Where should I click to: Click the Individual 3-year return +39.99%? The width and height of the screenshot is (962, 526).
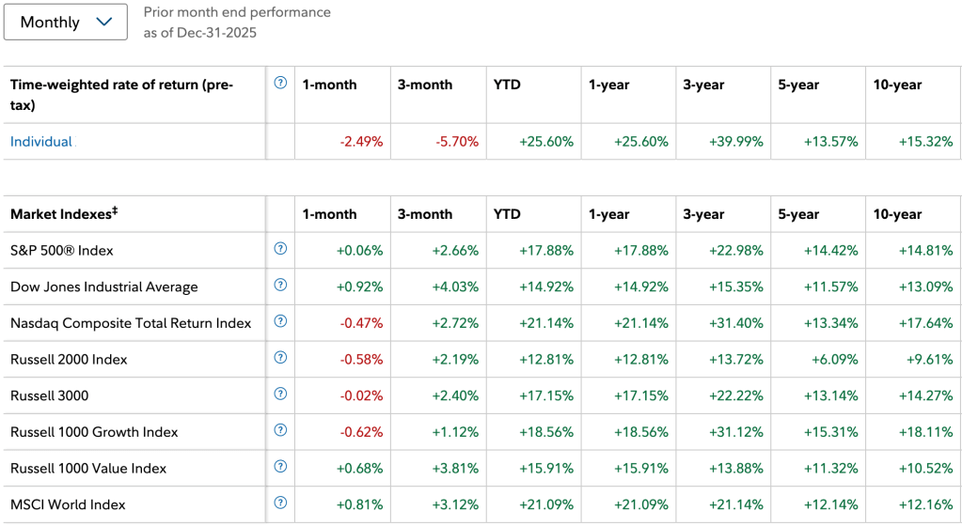(x=736, y=142)
